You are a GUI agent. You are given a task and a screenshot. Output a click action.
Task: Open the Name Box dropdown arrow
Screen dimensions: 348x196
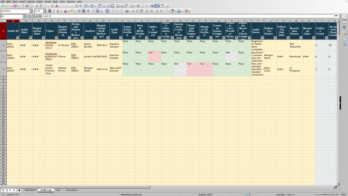tap(24, 16)
